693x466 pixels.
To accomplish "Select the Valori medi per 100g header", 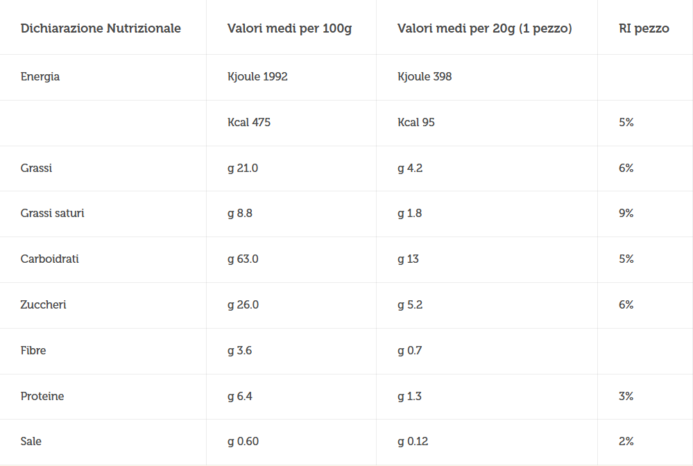I will pos(289,28).
